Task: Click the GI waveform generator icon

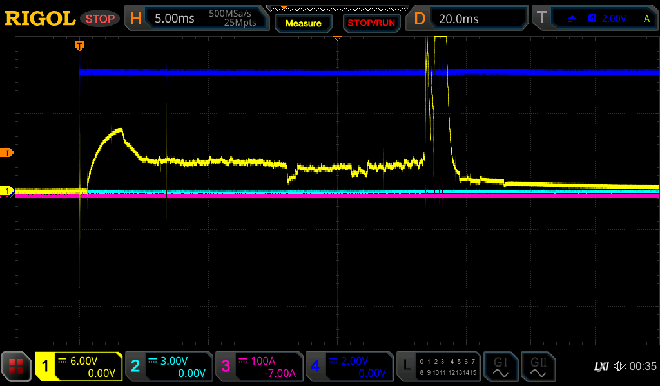Action: [x=500, y=367]
